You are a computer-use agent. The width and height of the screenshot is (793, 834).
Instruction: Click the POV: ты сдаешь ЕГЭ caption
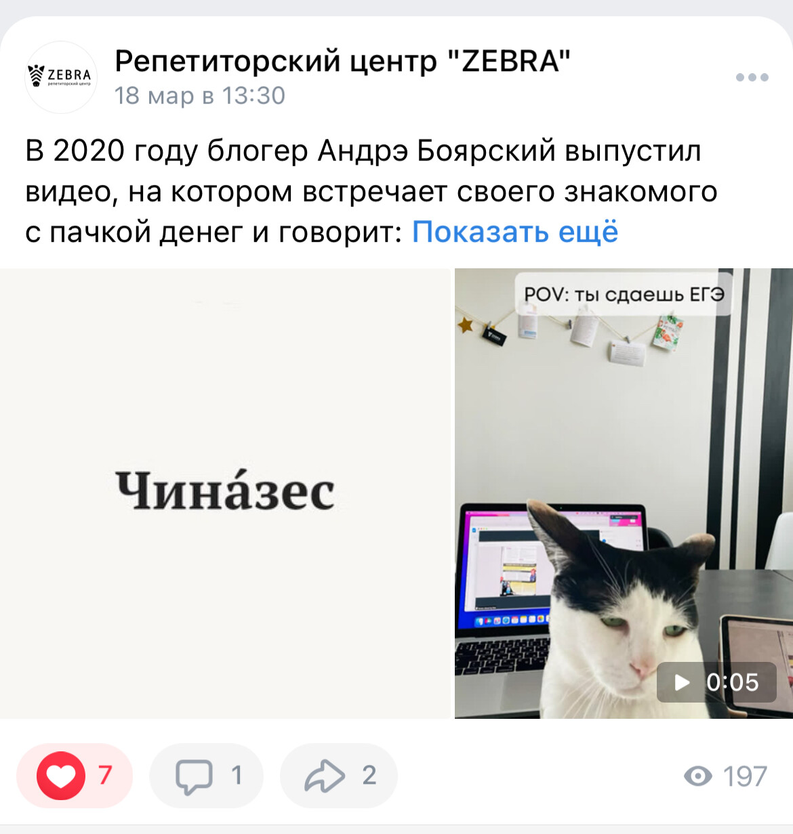pos(624,295)
